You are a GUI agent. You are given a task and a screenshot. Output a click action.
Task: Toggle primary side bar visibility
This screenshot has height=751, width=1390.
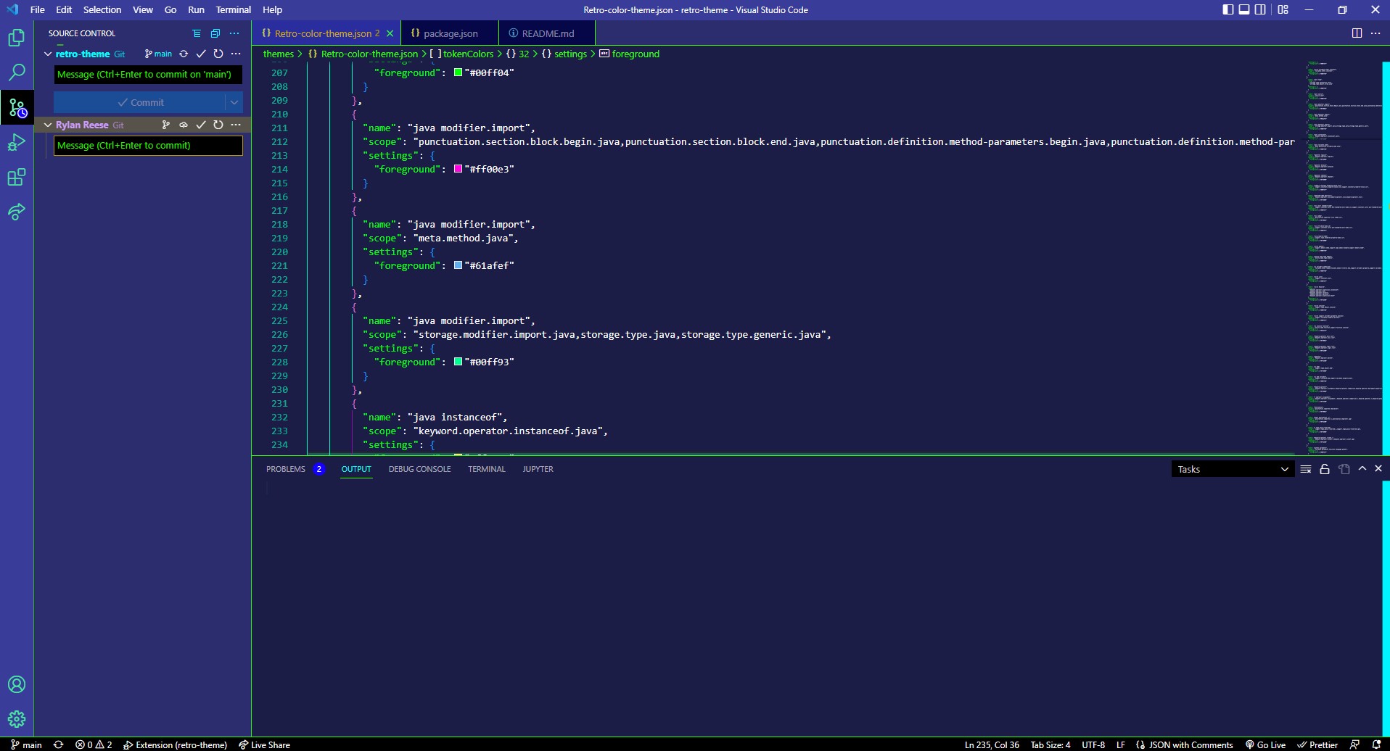pos(1227,9)
